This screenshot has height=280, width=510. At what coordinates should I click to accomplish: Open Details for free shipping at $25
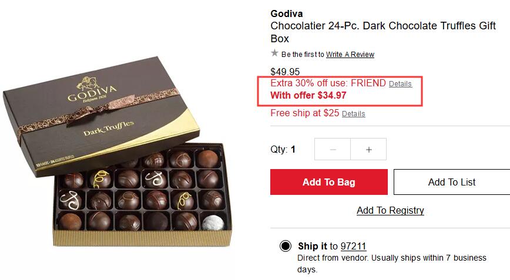(x=353, y=114)
